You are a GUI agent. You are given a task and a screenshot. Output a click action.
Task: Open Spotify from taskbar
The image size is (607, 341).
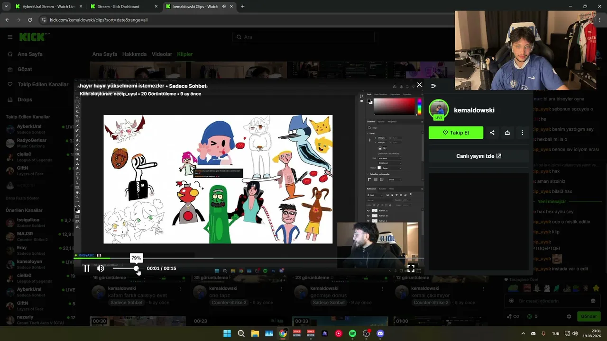(x=352, y=333)
